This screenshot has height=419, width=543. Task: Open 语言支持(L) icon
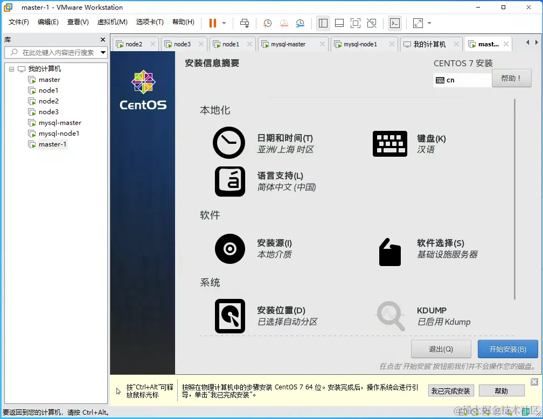(x=230, y=181)
